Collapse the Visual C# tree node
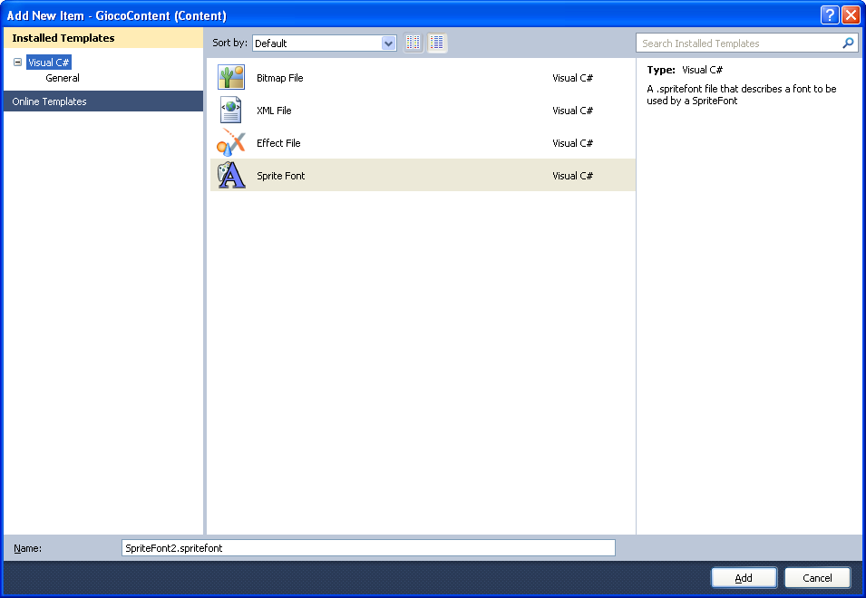Image resolution: width=866 pixels, height=598 pixels. click(17, 63)
